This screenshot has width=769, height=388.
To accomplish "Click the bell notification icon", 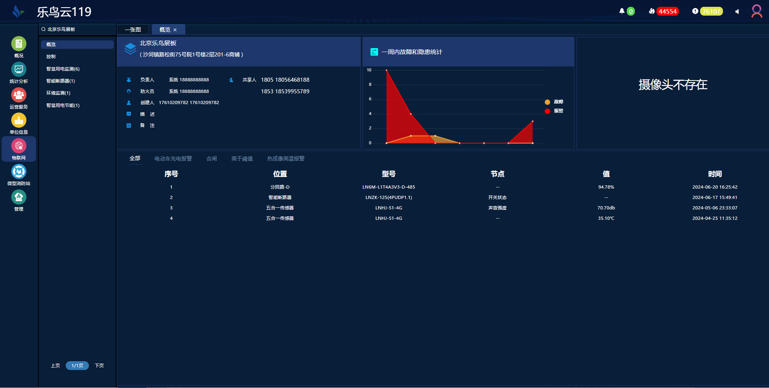I will pyautogui.click(x=622, y=11).
